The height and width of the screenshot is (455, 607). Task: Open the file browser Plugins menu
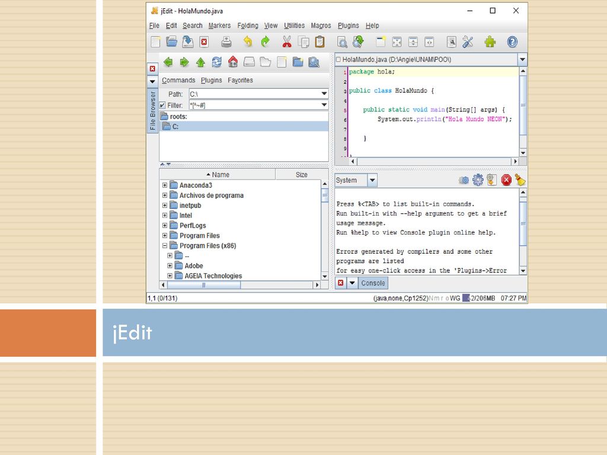(212, 80)
